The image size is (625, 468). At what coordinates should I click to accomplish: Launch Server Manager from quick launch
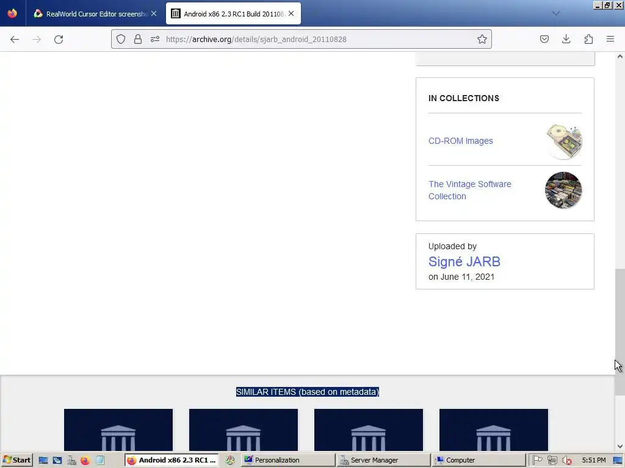71,461
